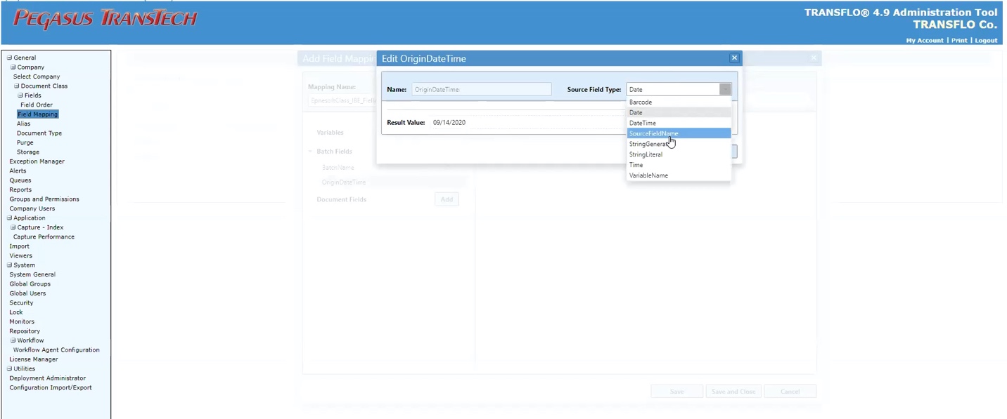The image size is (1007, 419).
Task: Open the Alias tree item
Action: coord(24,124)
